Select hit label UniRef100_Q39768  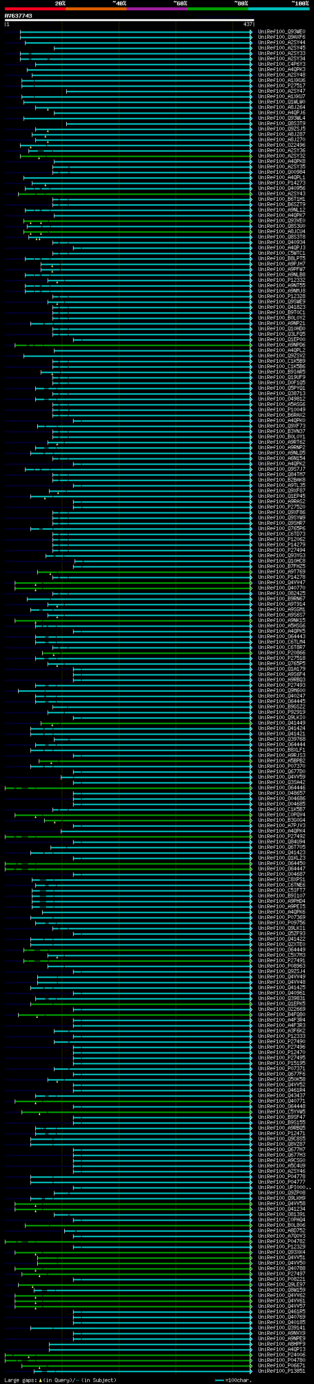pos(282,739)
